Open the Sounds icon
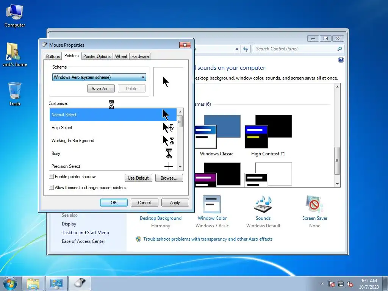This screenshot has width=388, height=291. click(263, 204)
